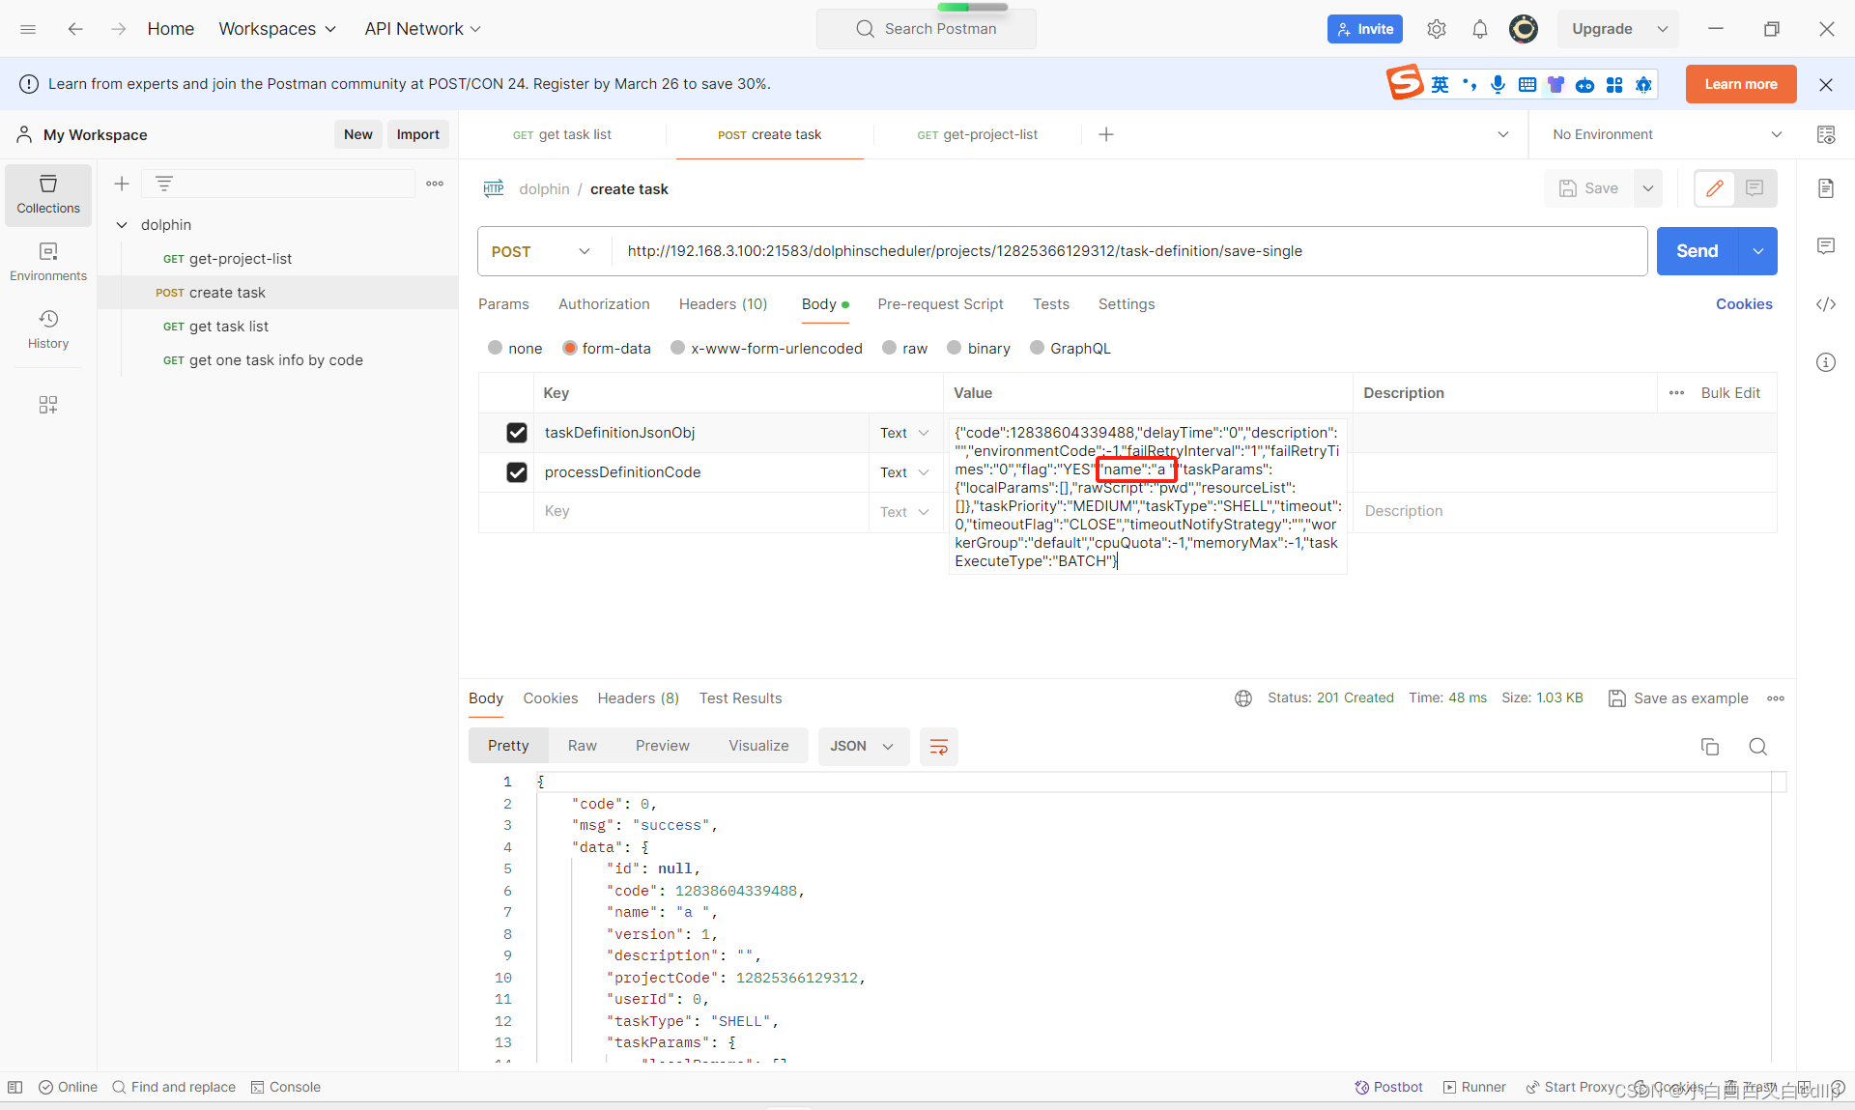Open the POST method dropdown
1855x1110 pixels.
tap(542, 251)
